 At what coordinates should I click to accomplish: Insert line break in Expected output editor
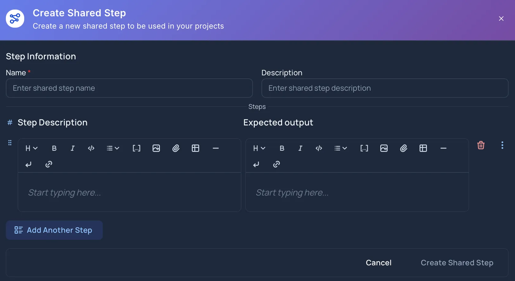256,164
